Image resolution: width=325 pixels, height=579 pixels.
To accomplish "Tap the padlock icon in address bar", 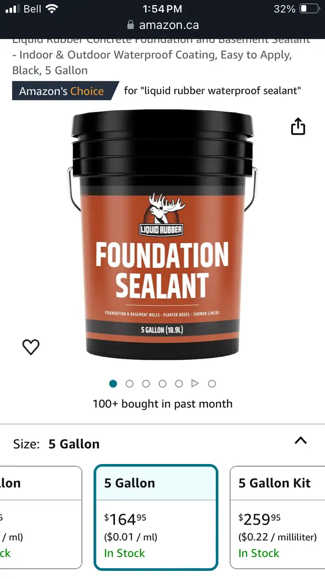I will click(131, 25).
